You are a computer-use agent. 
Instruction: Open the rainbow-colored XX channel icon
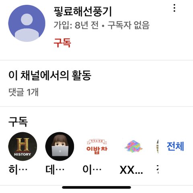[x=134, y=146]
